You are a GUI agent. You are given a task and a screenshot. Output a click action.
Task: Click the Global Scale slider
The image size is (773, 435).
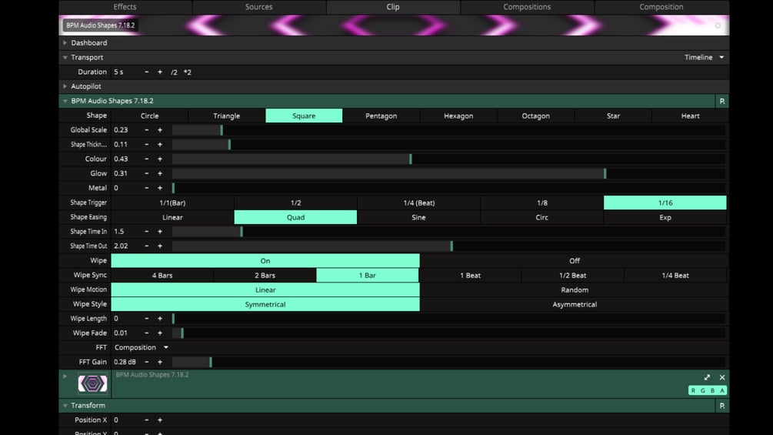click(448, 129)
